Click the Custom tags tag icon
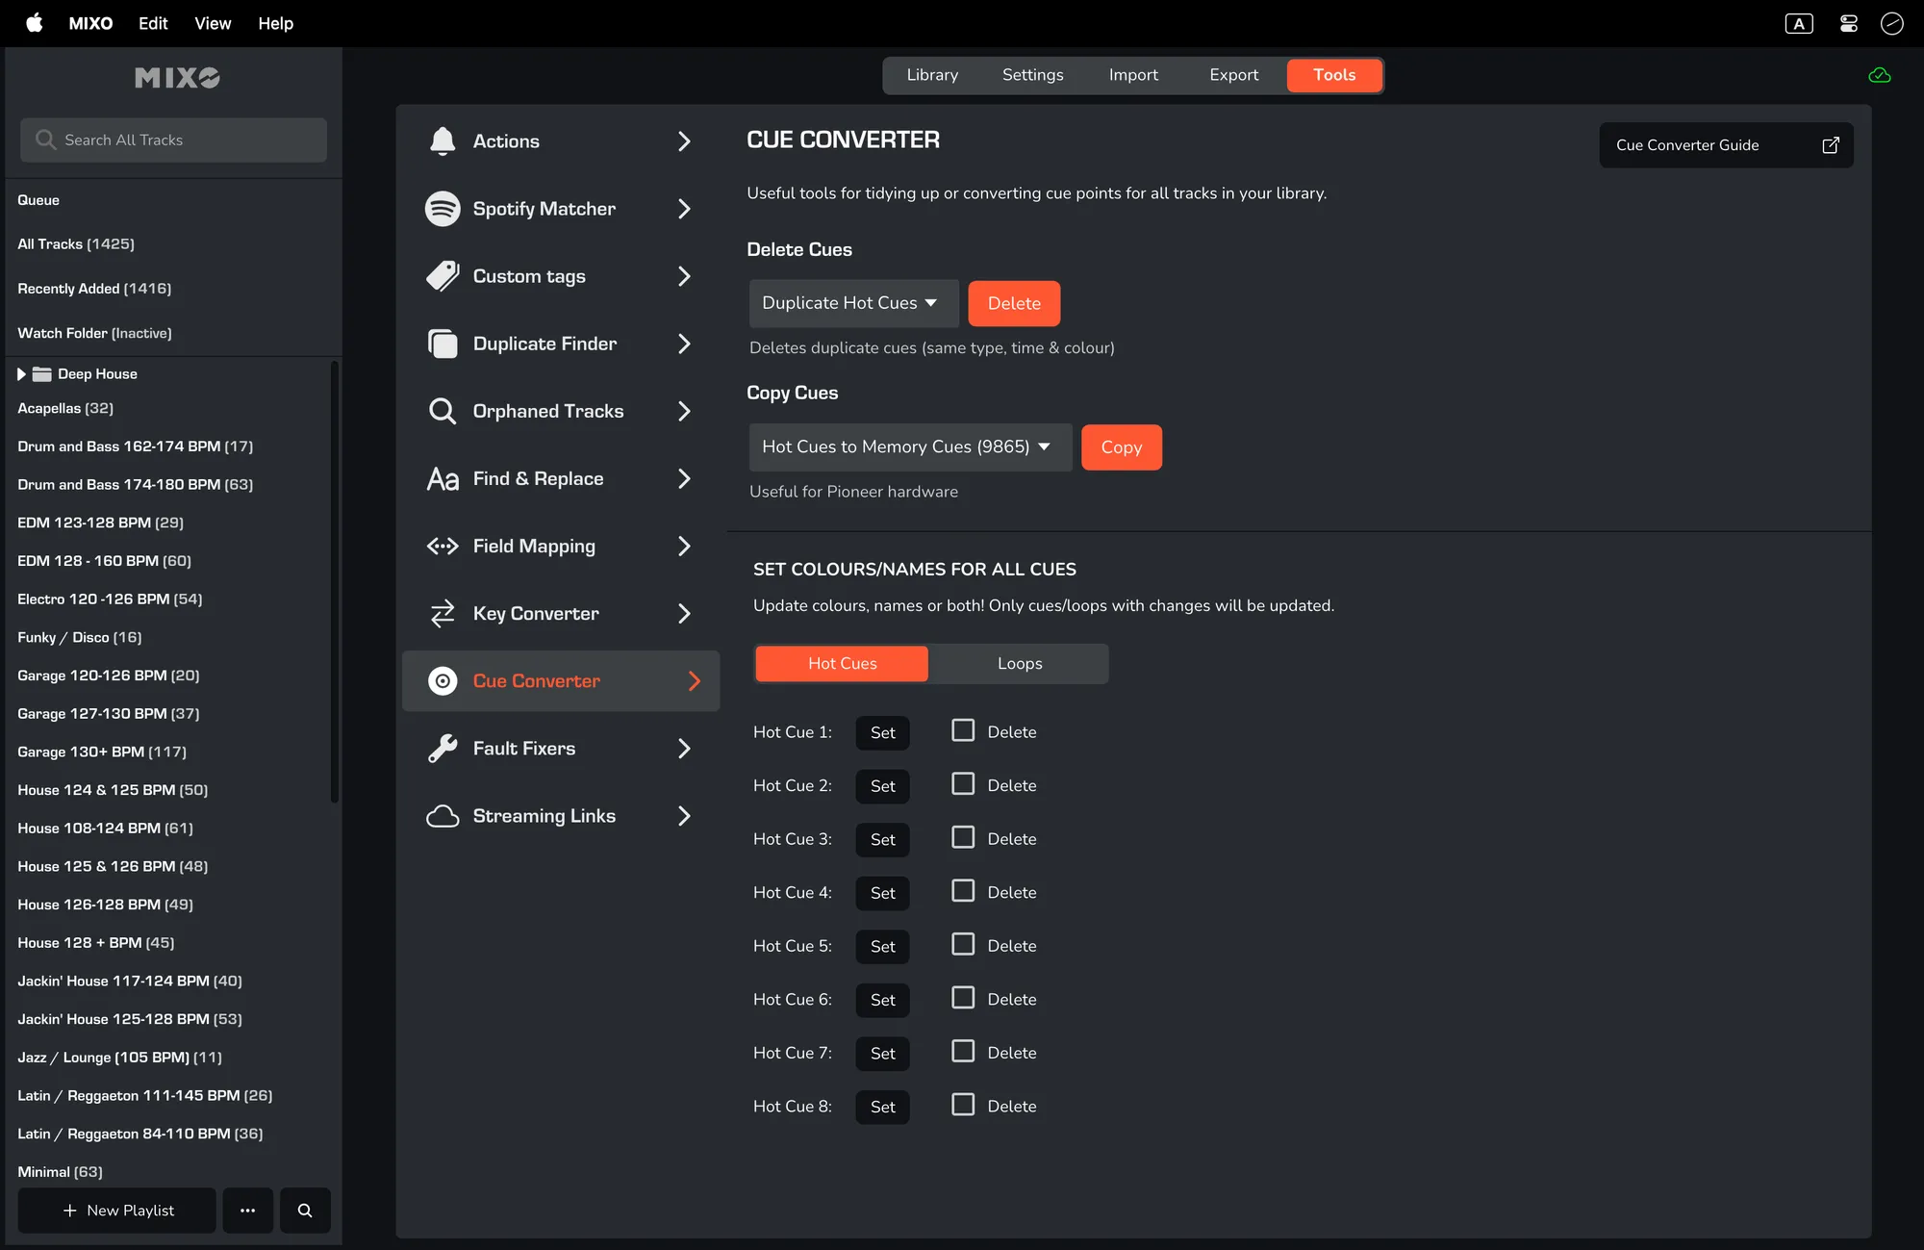Viewport: 1924px width, 1250px height. [443, 276]
